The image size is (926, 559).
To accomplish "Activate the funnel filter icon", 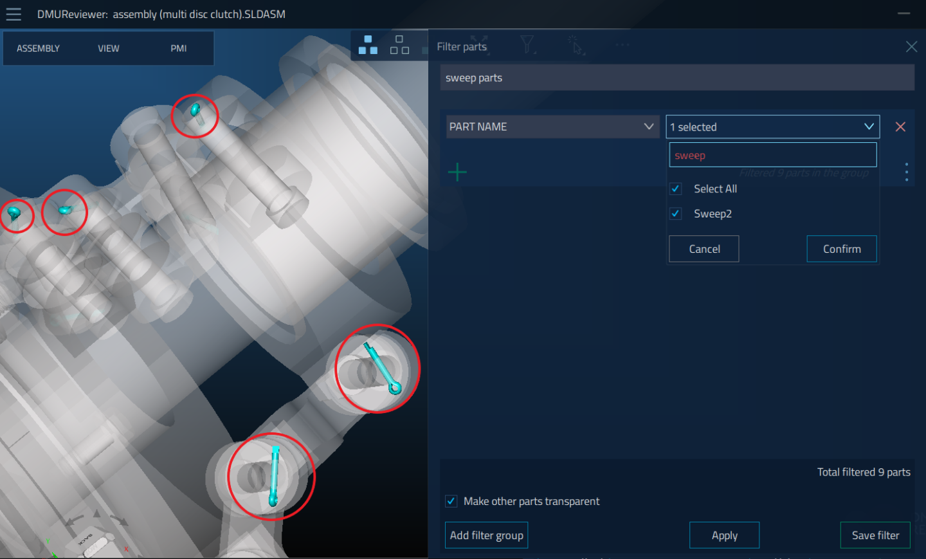I will 527,45.
